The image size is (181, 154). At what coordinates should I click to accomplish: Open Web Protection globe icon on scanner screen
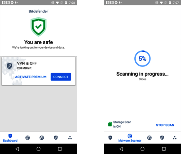(x=149, y=138)
